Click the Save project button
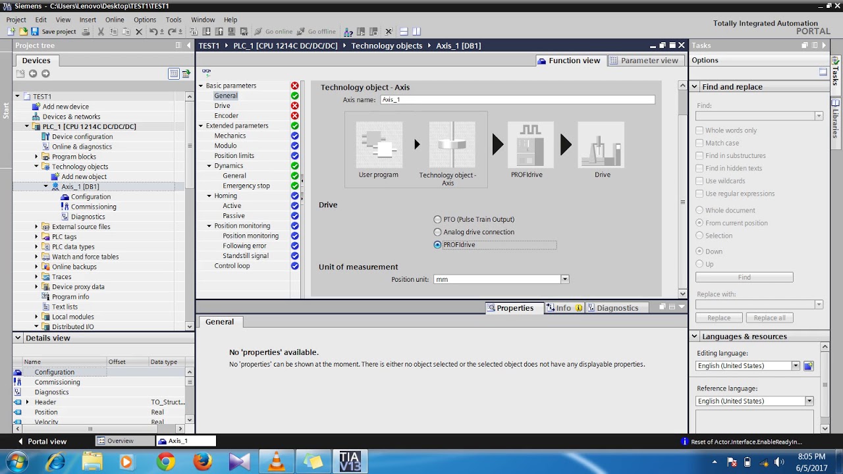843x474 pixels. [x=53, y=32]
